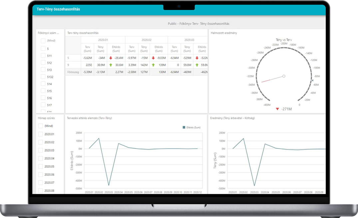Image resolution: width=358 pixels, height=218 pixels.
Task: Select the (Mind) checkbox in the month filter
Action: (x=40, y=126)
